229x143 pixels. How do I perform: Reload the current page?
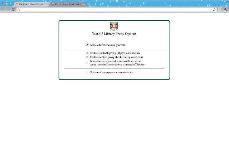coord(13,10)
